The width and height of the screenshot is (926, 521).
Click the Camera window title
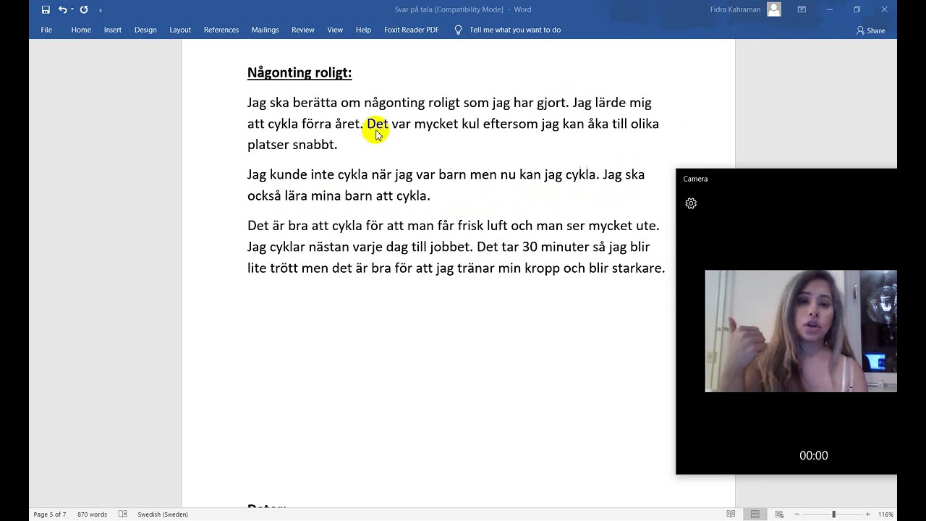point(695,179)
